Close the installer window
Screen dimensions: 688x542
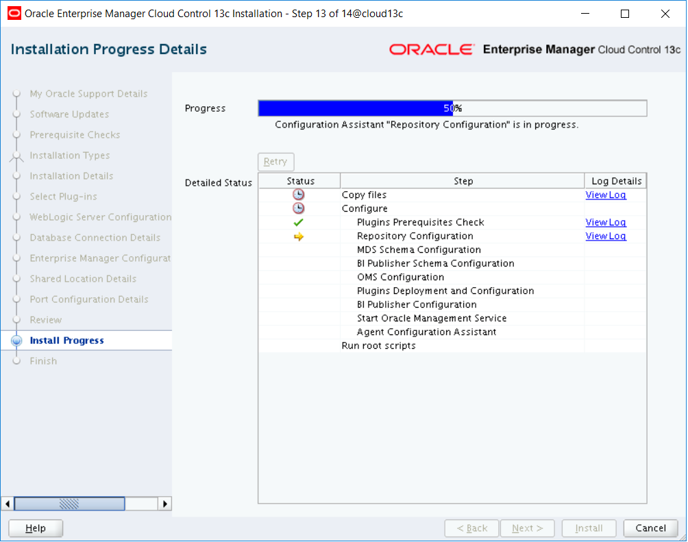(665, 14)
